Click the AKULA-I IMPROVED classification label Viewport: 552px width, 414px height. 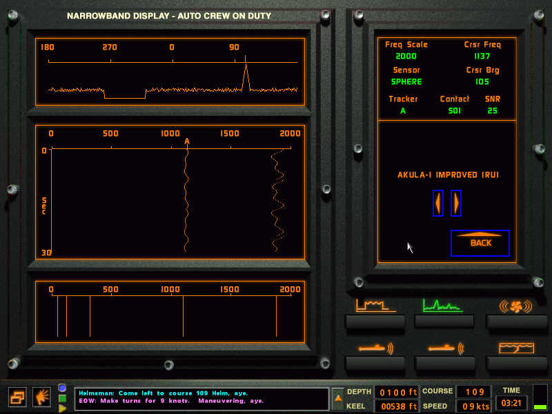(x=448, y=175)
